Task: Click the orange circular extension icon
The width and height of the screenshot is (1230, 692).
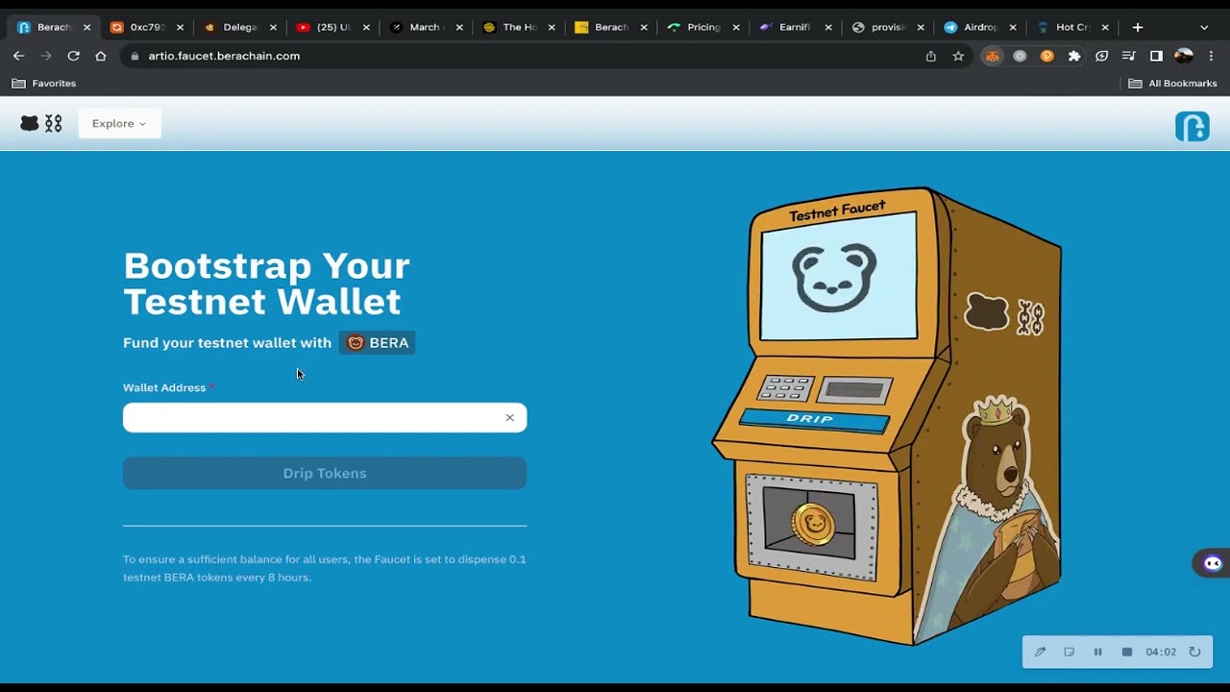Action: tap(1047, 56)
